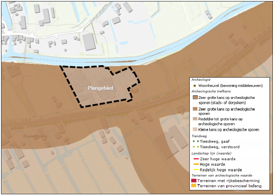Select the Tiendweg, verstoord dots symbol
The height and width of the screenshot is (195, 273).
tap(196, 147)
